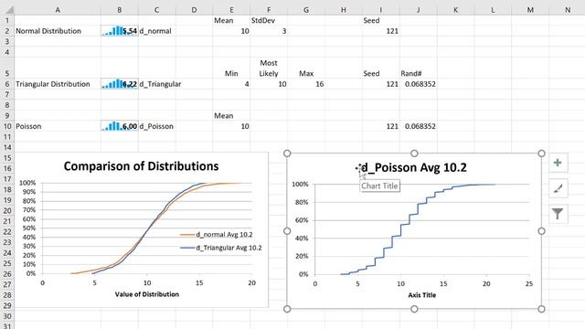Click the bottom-right chart resize handle
Screen dimensions: 585x329
tap(541, 309)
